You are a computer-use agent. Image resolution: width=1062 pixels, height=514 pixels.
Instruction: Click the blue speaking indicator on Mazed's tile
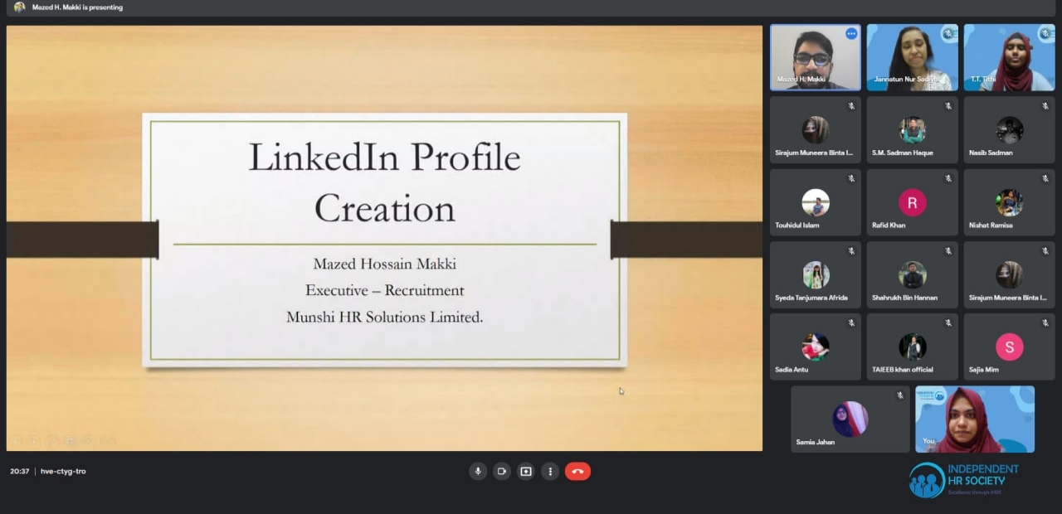(850, 34)
